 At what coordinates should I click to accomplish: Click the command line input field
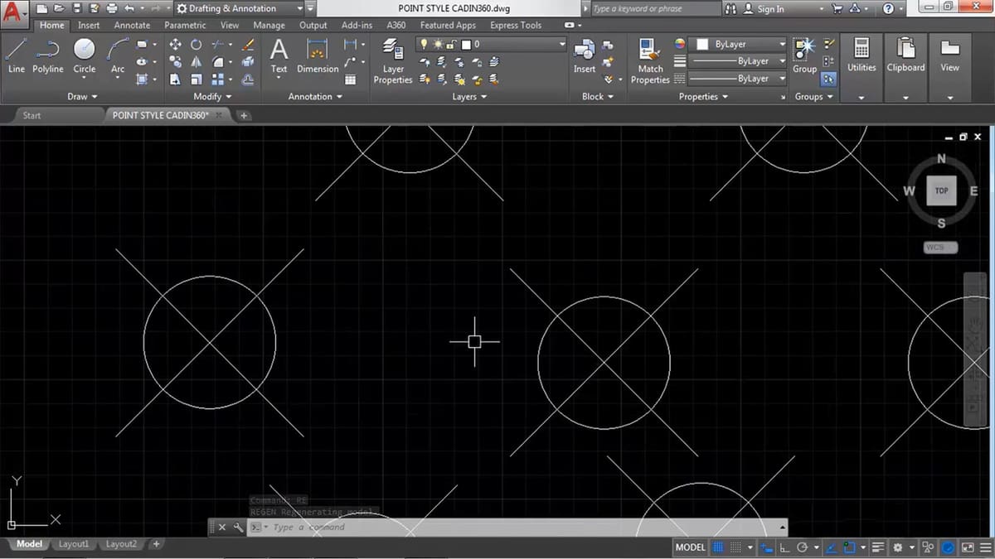click(519, 527)
